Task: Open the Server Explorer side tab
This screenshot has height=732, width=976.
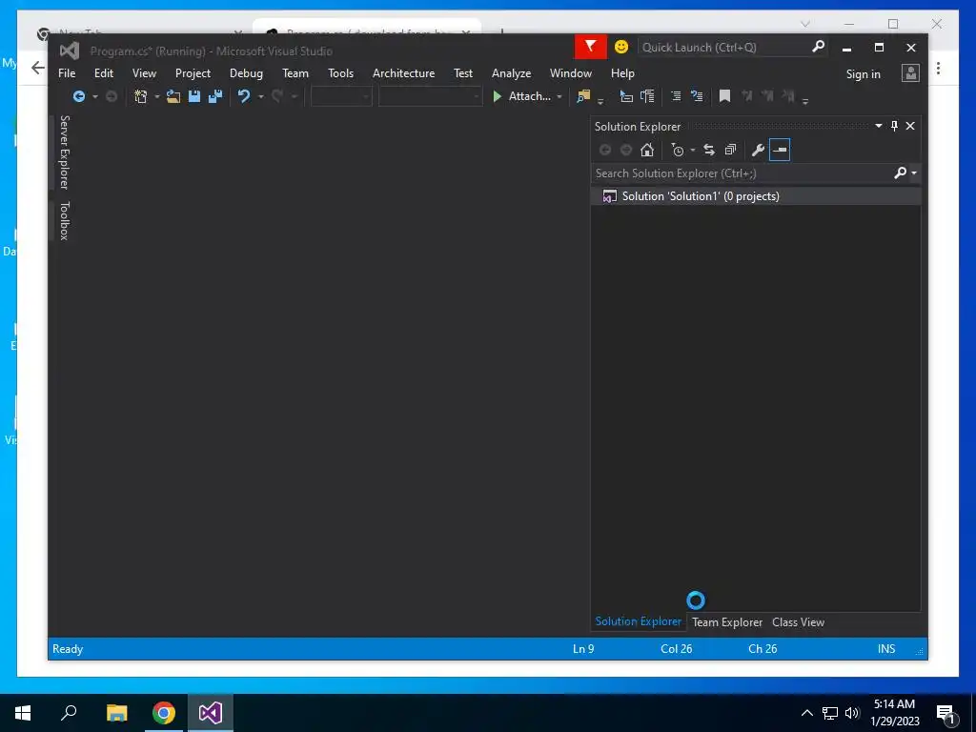Action: pyautogui.click(x=64, y=152)
